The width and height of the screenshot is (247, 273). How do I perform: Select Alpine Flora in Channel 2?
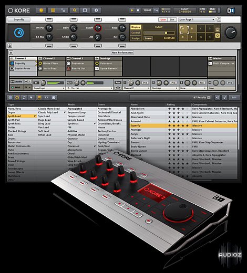click(52, 64)
